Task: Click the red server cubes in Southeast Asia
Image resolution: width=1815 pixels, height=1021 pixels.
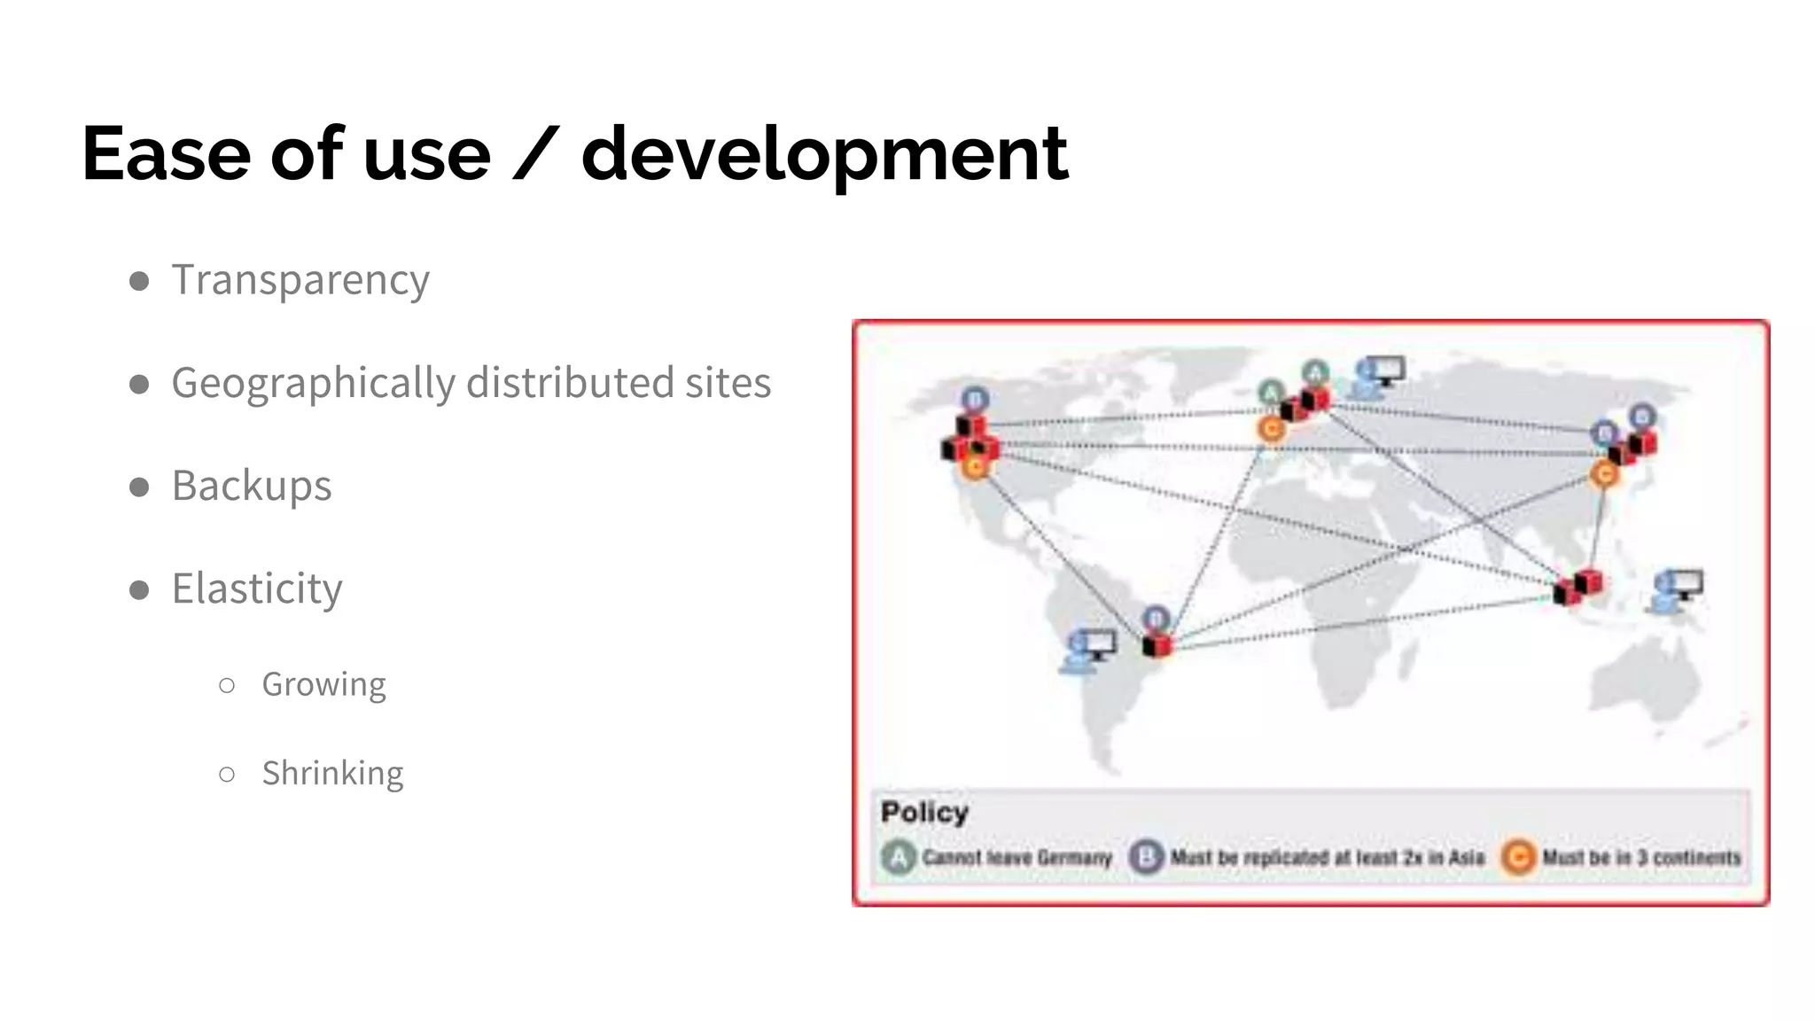Action: pyautogui.click(x=1578, y=587)
